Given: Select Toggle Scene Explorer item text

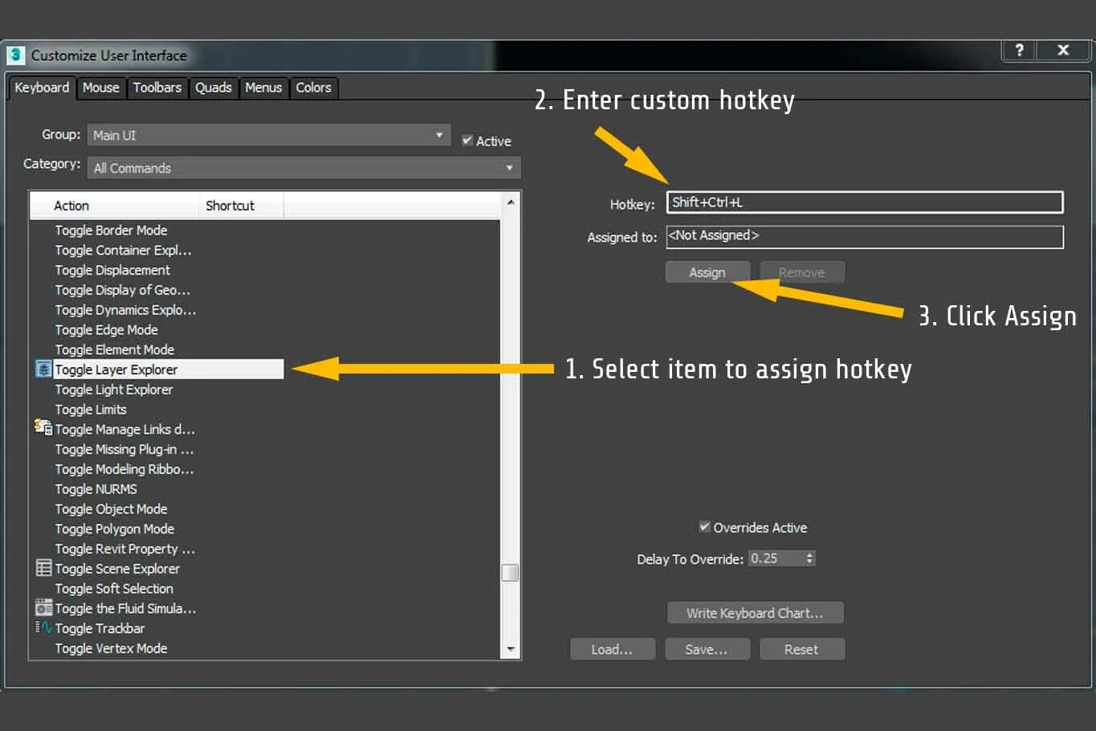Looking at the screenshot, I should 117,569.
